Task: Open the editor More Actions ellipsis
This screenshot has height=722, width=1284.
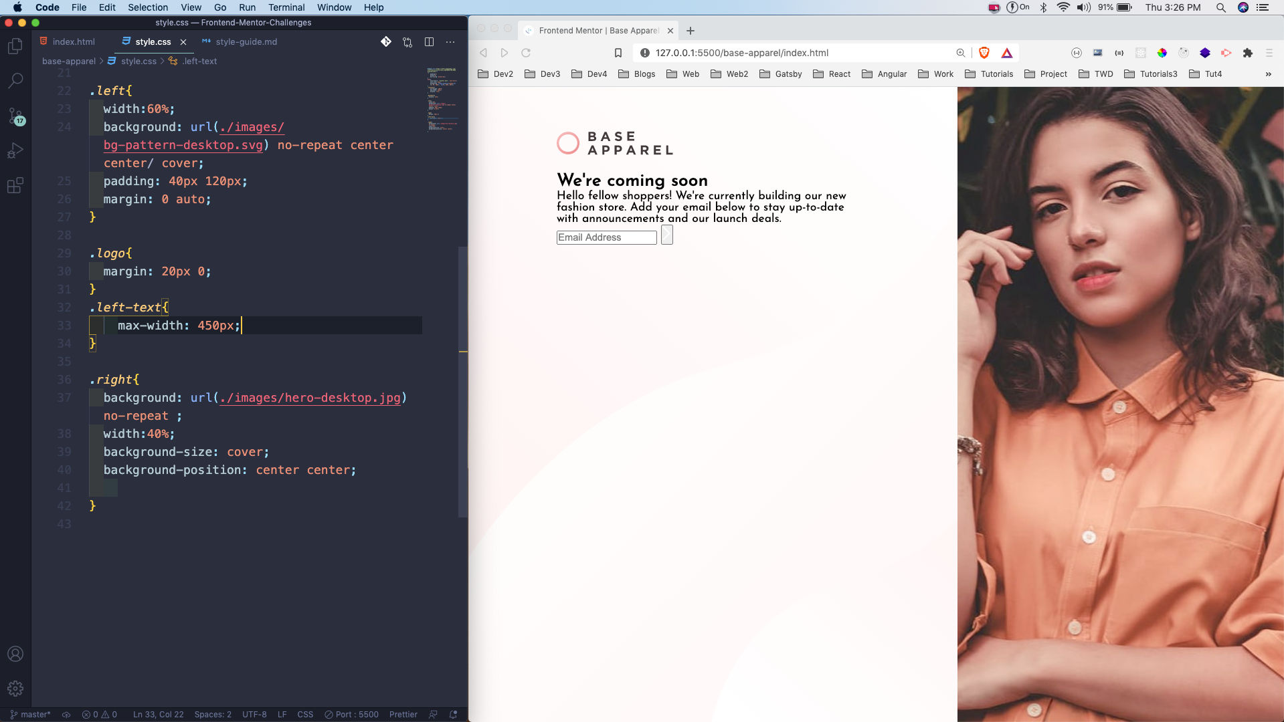Action: point(450,41)
